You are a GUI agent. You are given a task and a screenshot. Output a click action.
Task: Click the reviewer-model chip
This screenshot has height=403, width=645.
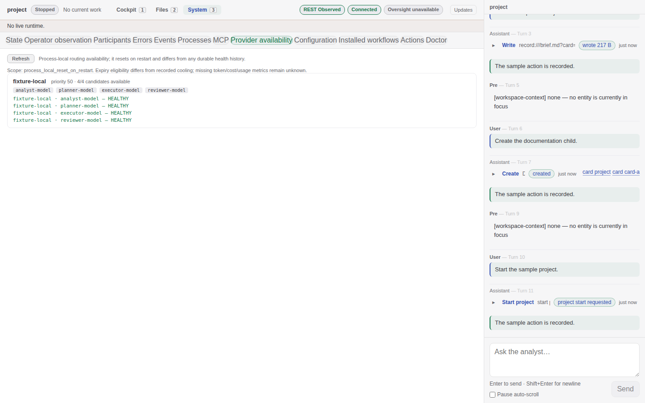[167, 90]
